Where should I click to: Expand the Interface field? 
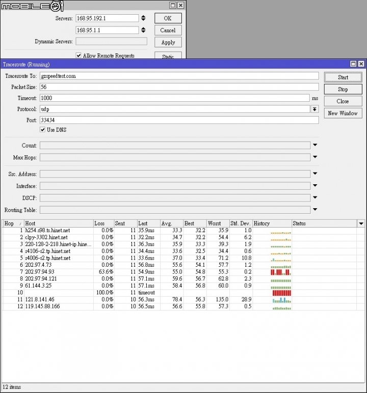tap(315, 185)
